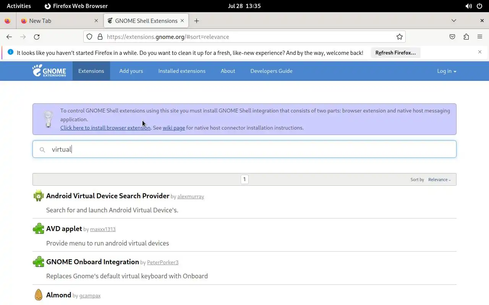Click the AVD applet puzzle icon
Image resolution: width=489 pixels, height=305 pixels.
click(39, 229)
